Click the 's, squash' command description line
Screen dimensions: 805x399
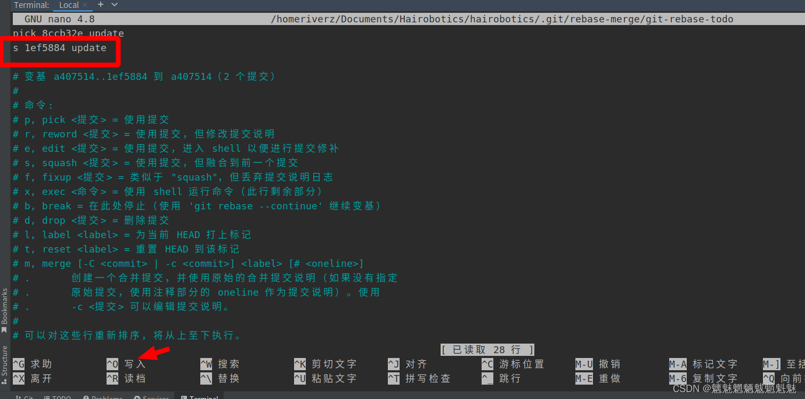pyautogui.click(x=156, y=163)
